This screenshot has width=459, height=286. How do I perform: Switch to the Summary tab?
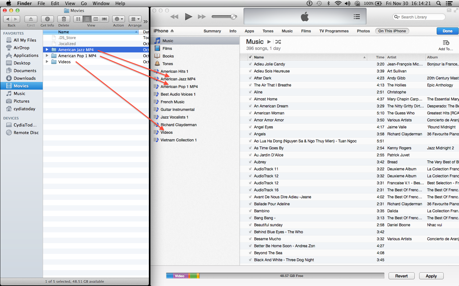pos(212,31)
